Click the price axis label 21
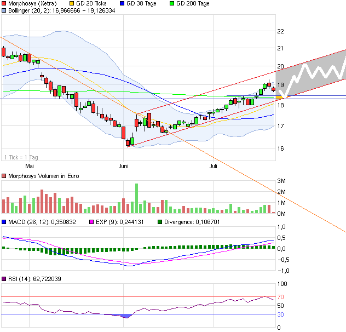 pyautogui.click(x=280, y=48)
